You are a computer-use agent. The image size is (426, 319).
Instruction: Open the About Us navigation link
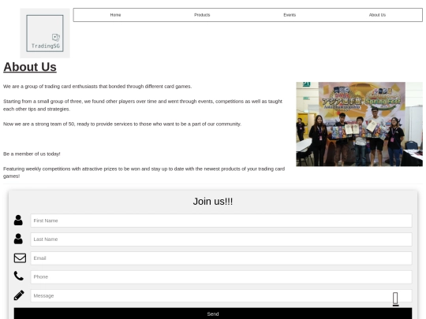pyautogui.click(x=377, y=15)
